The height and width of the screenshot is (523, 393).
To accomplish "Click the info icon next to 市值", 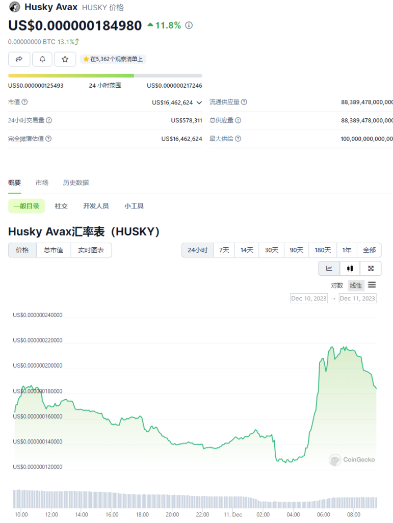I will pos(24,102).
